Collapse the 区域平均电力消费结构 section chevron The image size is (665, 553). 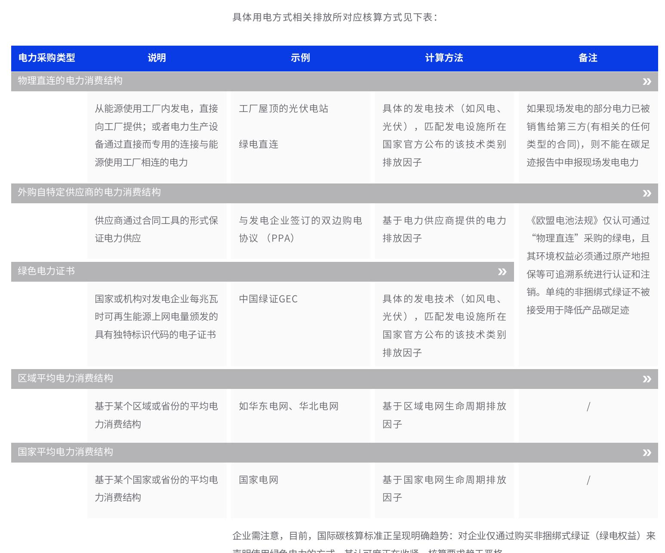pyautogui.click(x=647, y=379)
